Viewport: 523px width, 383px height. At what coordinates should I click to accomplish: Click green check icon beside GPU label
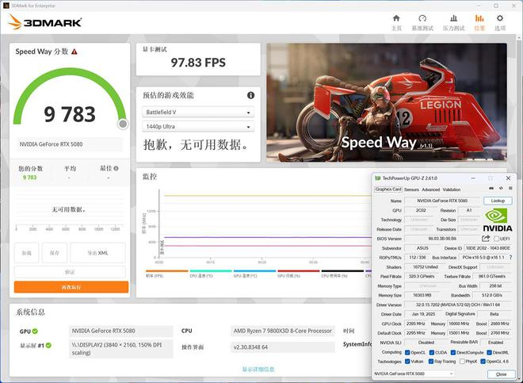coord(35,331)
